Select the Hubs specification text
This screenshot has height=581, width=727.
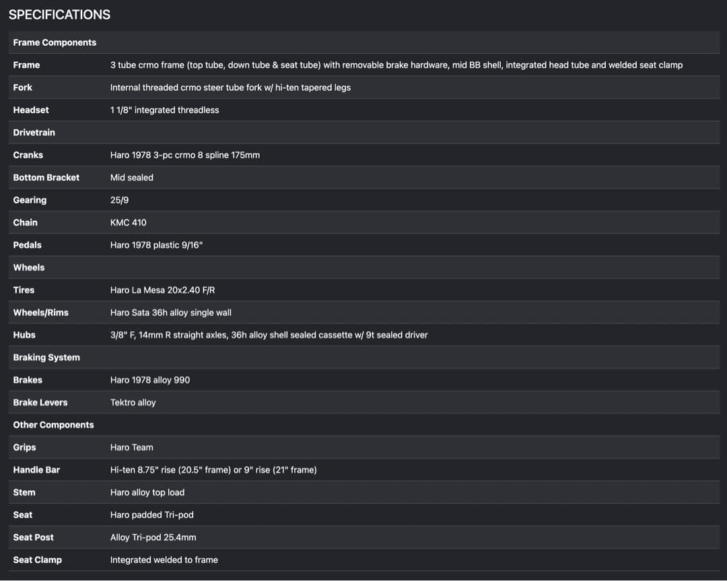tap(269, 335)
